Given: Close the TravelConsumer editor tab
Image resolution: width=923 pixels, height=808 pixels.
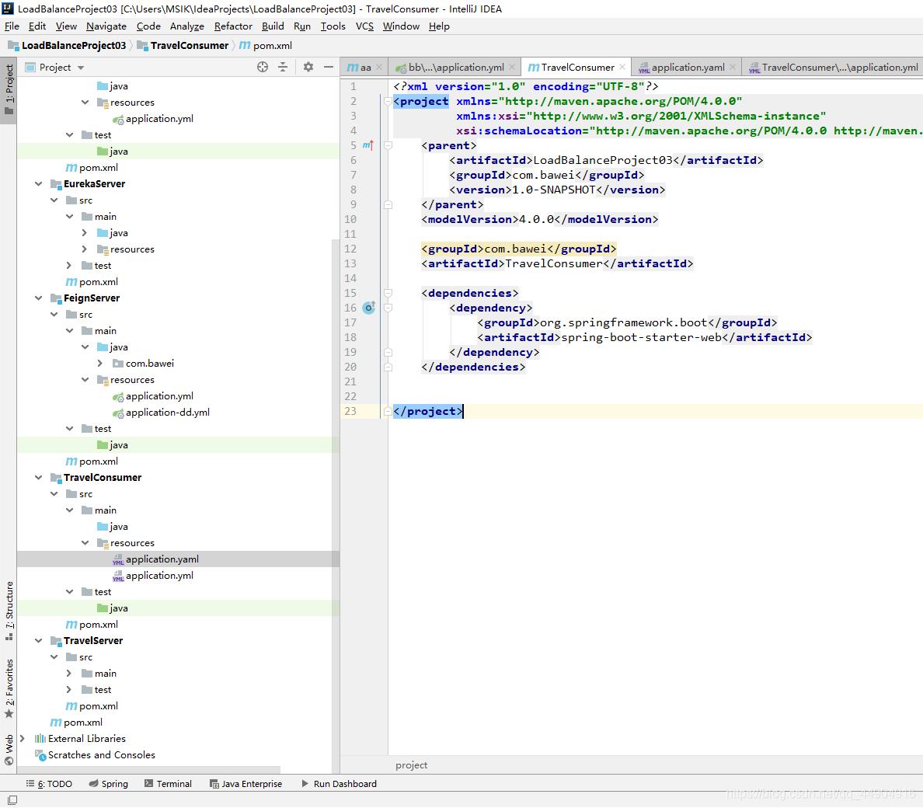Looking at the screenshot, I should [x=622, y=67].
